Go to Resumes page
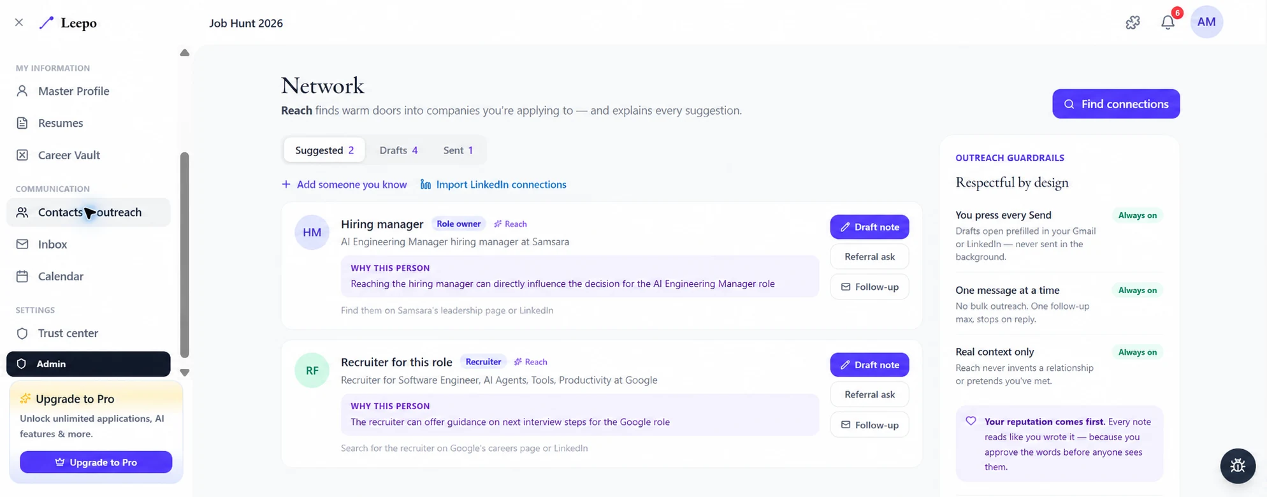Viewport: 1267px width, 497px height. point(89,123)
